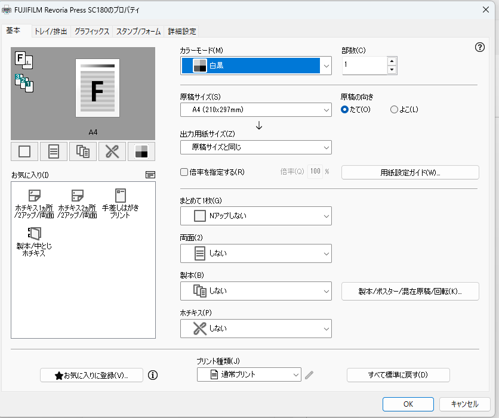Click the duplex page icon button under preview
The image size is (499, 418).
click(x=54, y=151)
